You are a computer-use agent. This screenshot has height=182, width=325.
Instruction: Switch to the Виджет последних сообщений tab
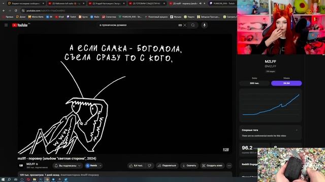pyautogui.click(x=26, y=4)
